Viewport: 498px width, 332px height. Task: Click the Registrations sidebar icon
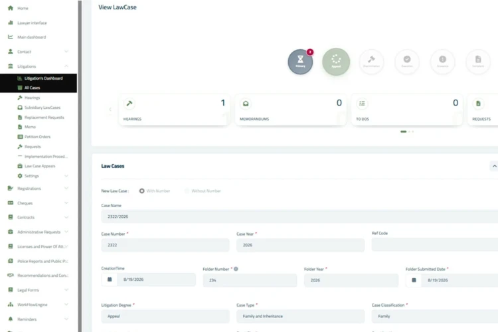[x=11, y=188]
